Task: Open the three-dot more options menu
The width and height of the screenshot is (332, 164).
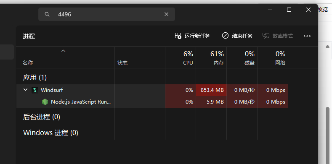Action: point(307,36)
